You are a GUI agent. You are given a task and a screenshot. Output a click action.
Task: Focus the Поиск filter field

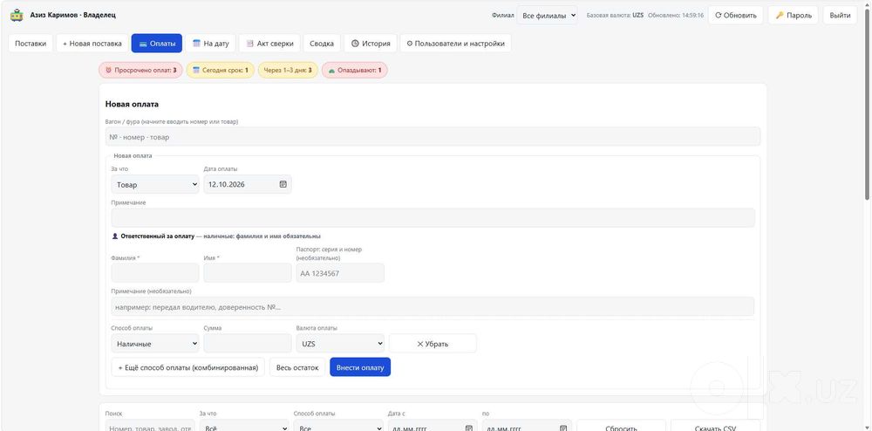coord(150,428)
